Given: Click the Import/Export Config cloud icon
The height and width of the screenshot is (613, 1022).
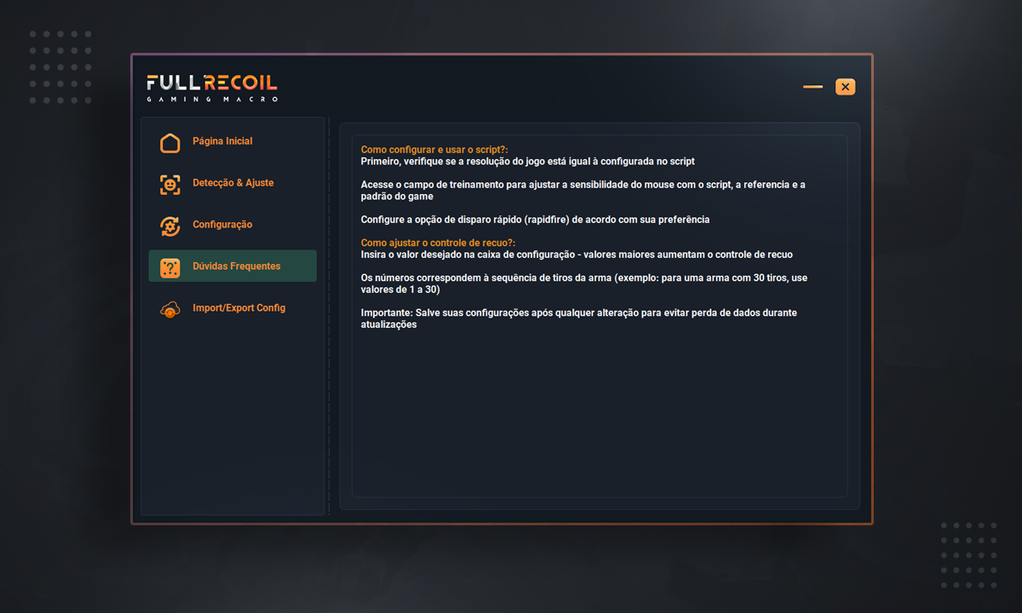Looking at the screenshot, I should (170, 309).
